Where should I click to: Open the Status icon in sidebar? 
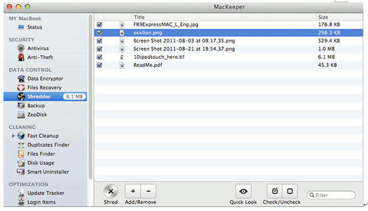coord(21,27)
